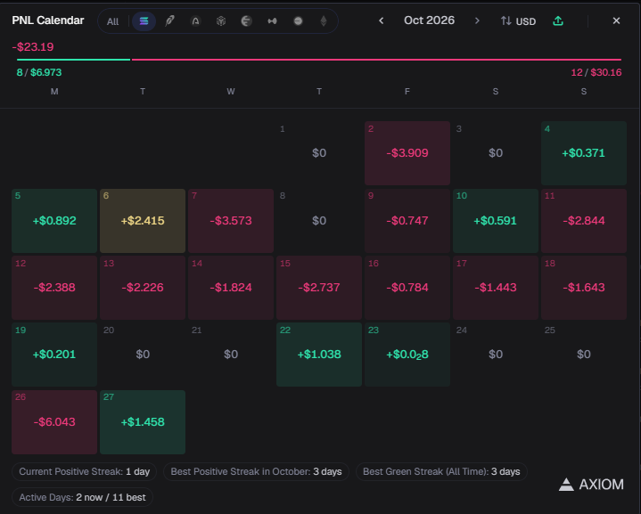The width and height of the screenshot is (641, 514).
Task: Go to the next month
Action: click(477, 20)
